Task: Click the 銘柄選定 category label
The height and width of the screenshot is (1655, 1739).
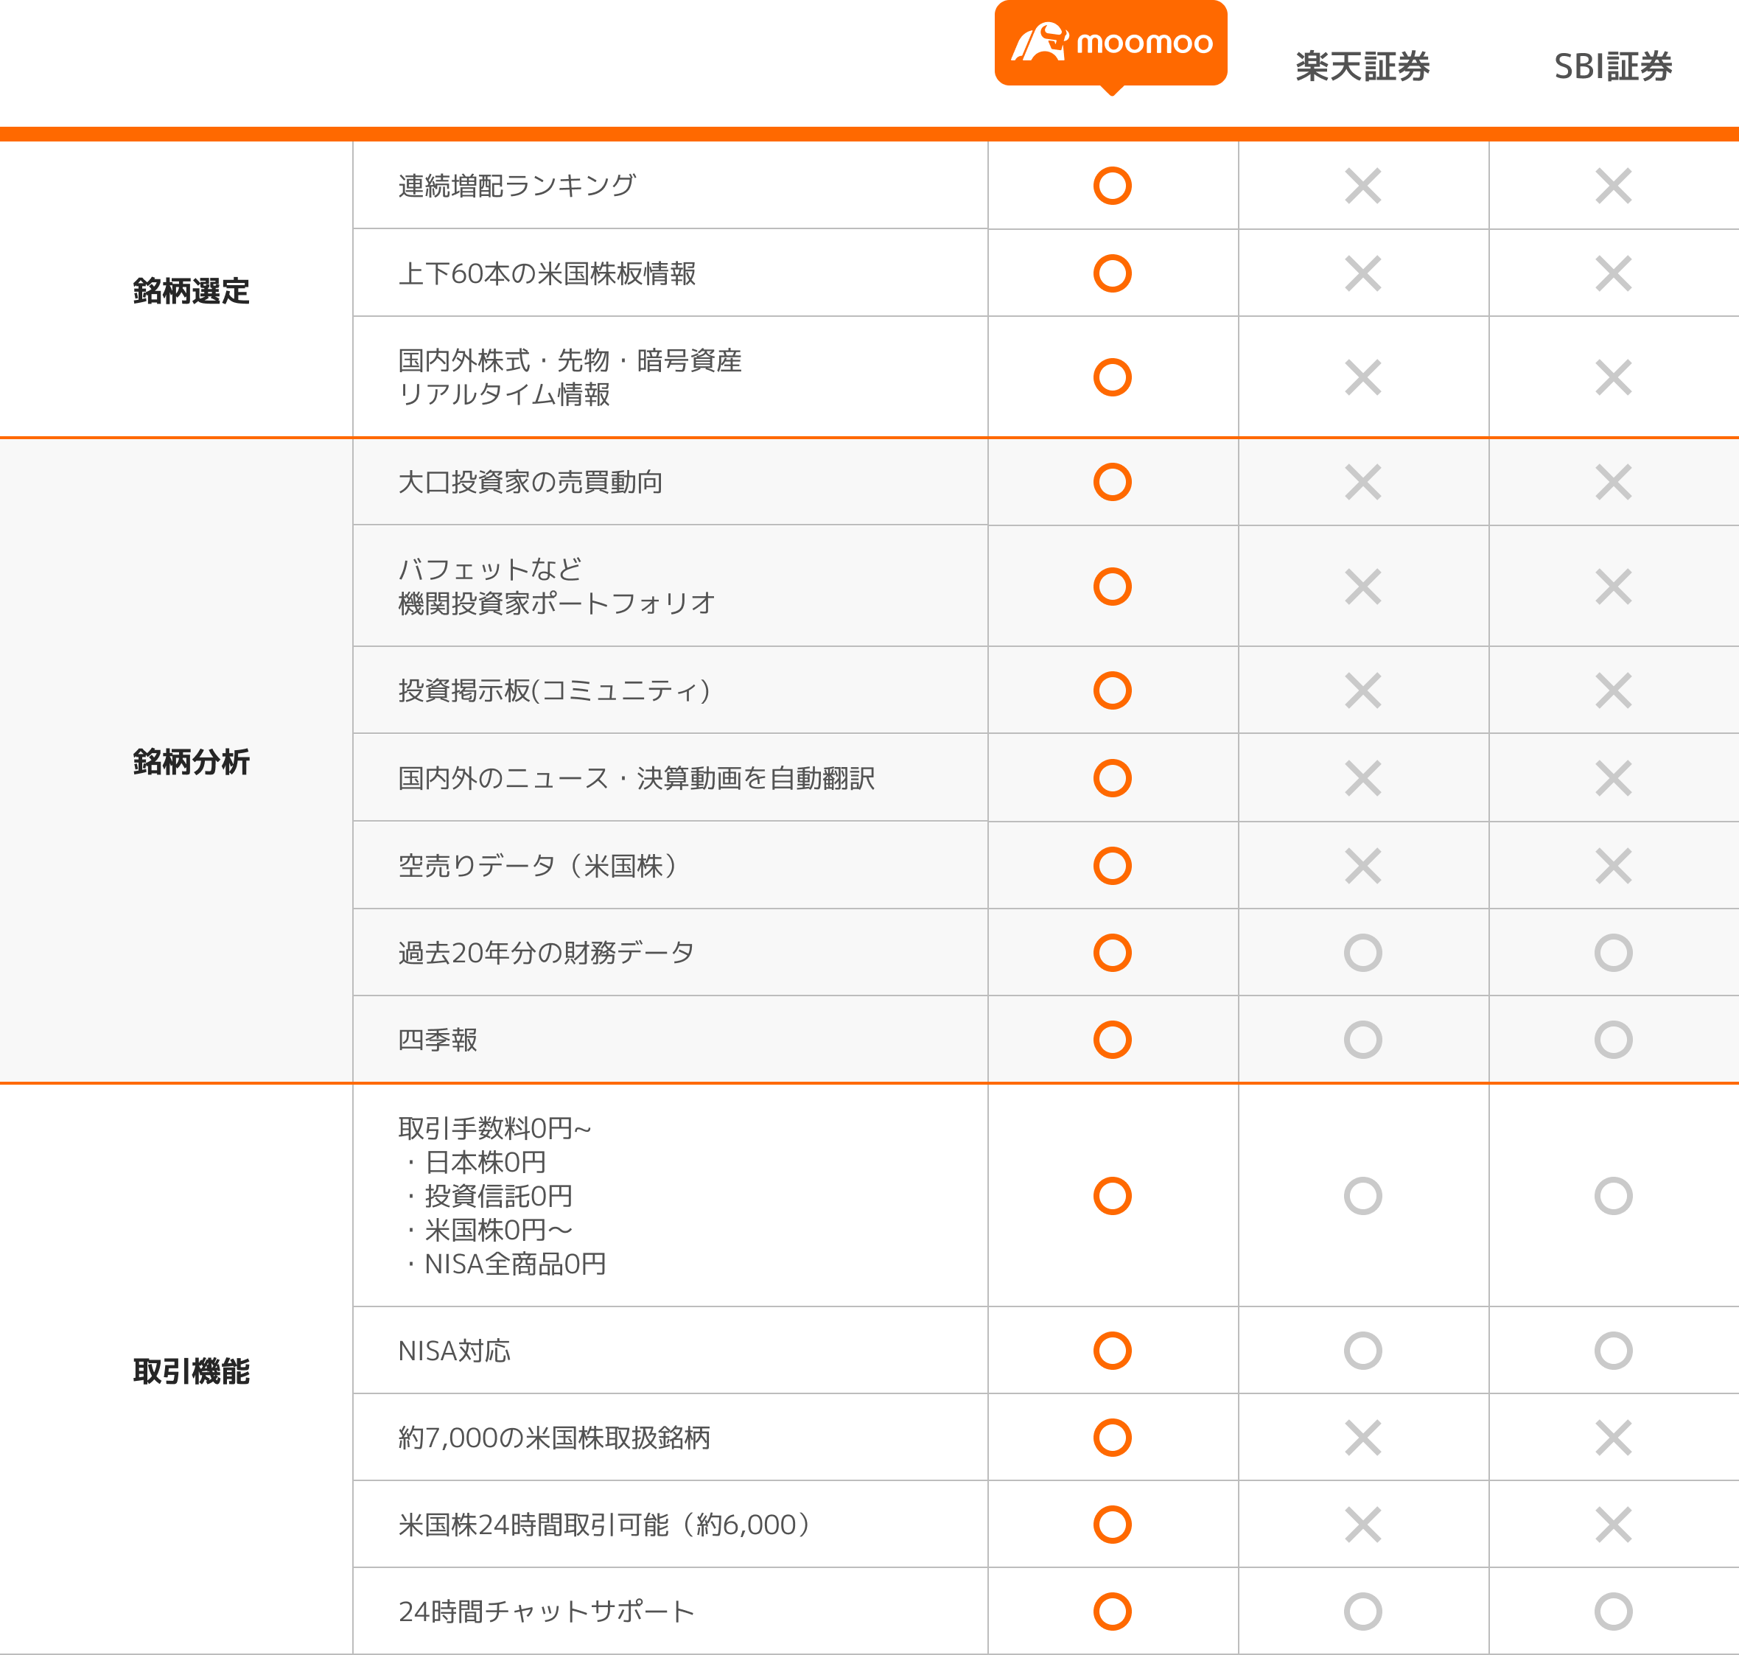Action: pyautogui.click(x=191, y=291)
